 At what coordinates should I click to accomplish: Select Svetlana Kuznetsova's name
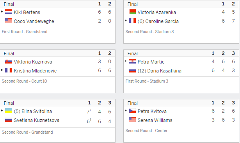pyautogui.click(x=37, y=120)
